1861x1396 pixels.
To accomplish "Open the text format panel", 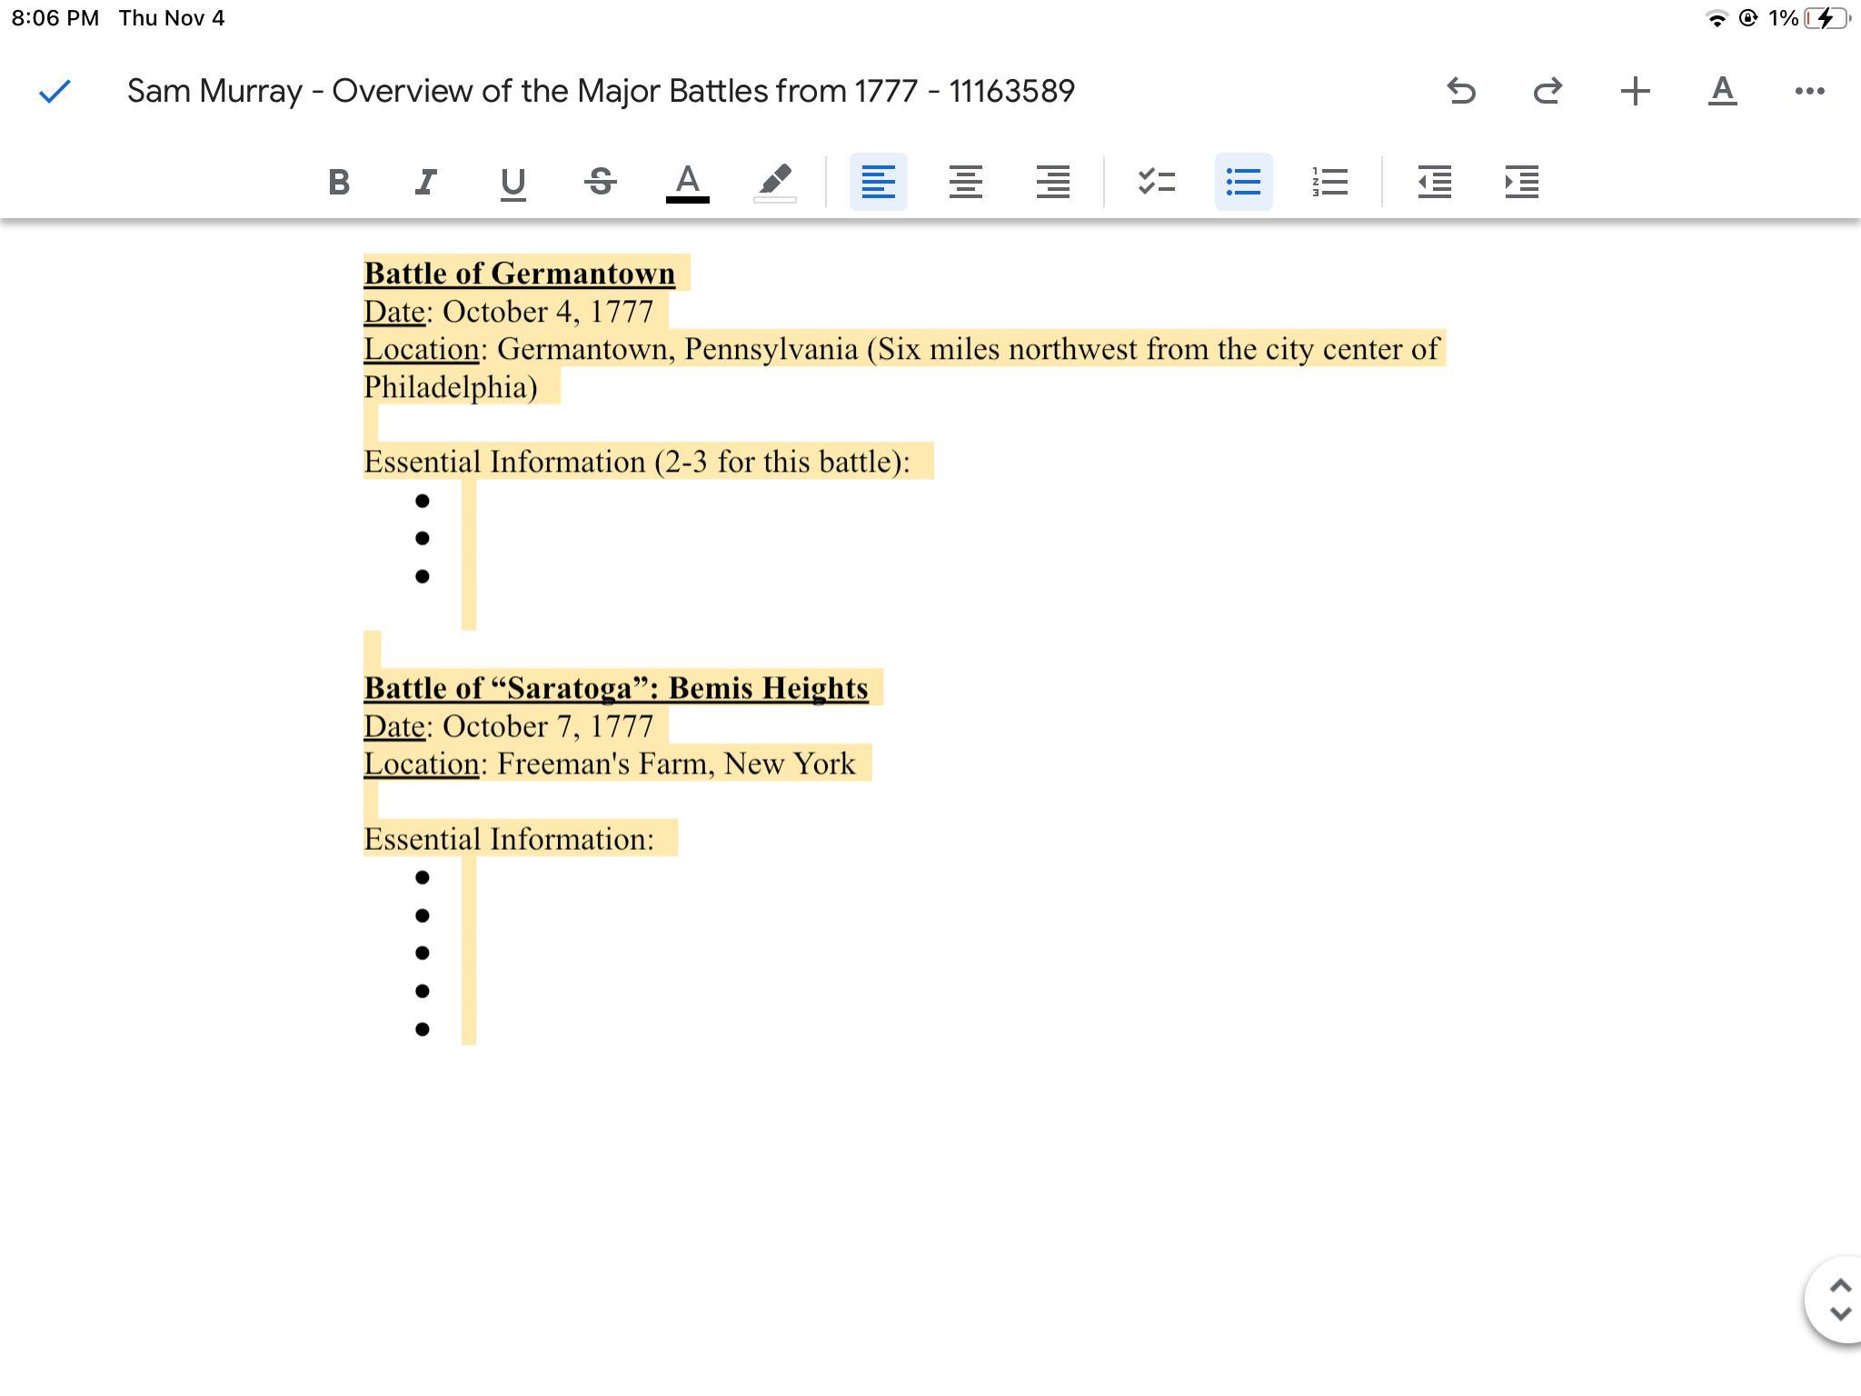I will [x=1722, y=91].
